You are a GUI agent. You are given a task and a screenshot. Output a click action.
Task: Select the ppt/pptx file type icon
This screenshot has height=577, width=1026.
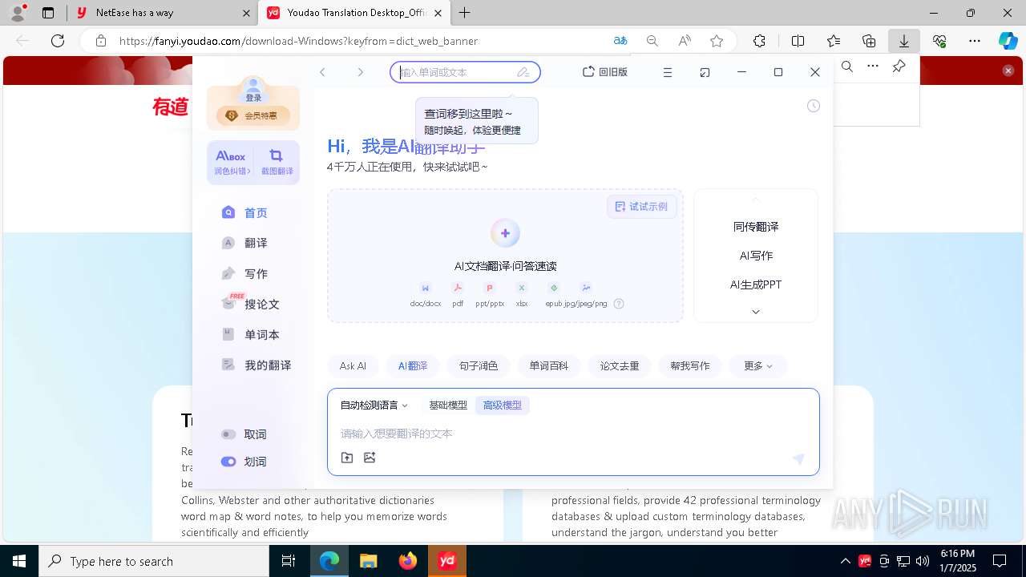(x=490, y=288)
